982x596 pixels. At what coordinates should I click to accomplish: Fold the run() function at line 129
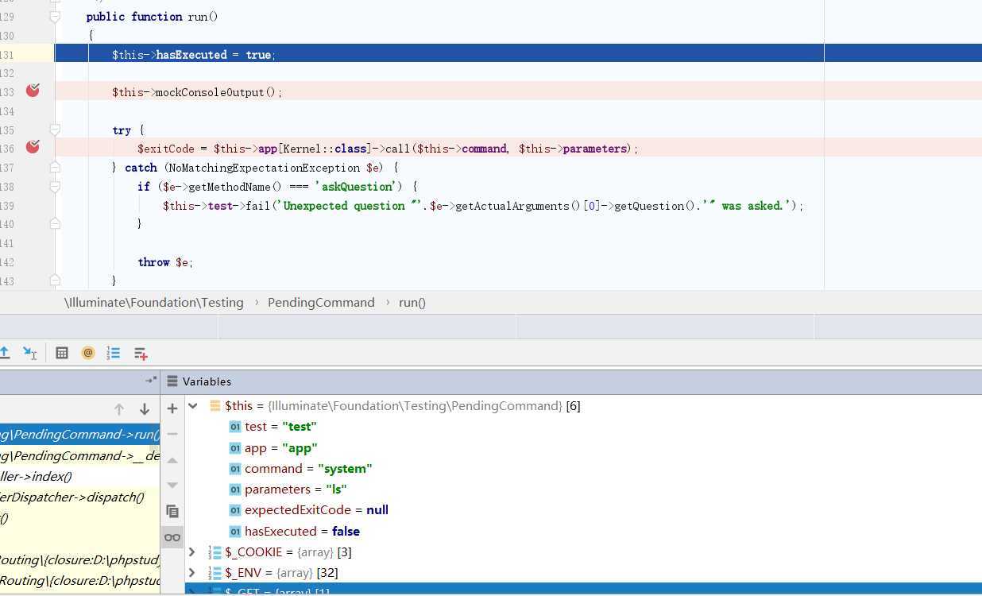point(55,17)
